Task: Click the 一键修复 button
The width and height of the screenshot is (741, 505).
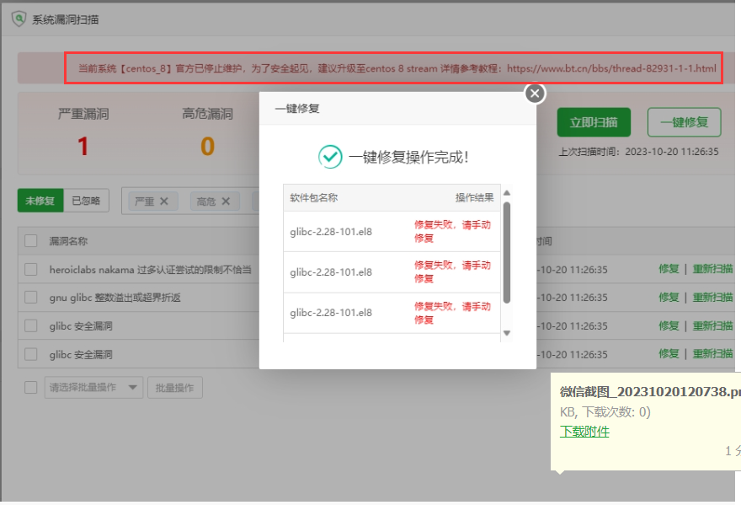Action: (x=684, y=122)
